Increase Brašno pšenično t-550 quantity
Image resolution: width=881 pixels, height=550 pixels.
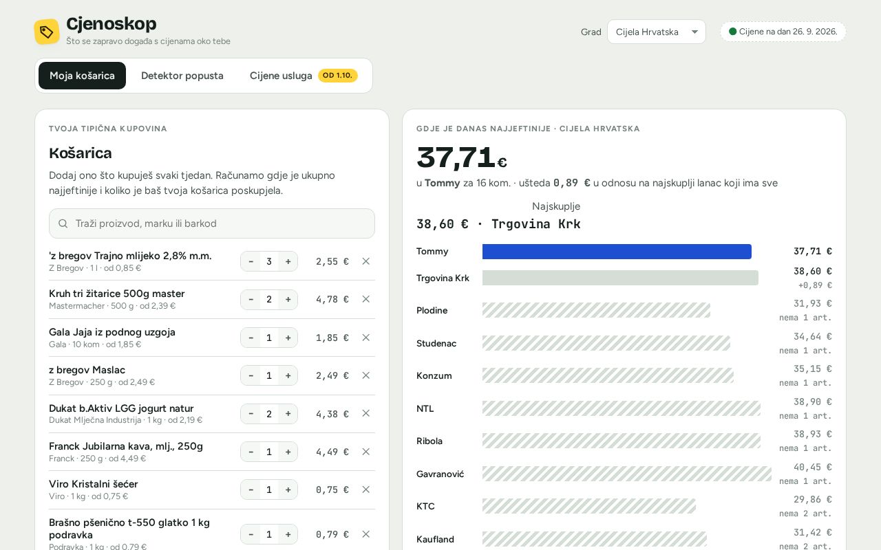coord(288,534)
